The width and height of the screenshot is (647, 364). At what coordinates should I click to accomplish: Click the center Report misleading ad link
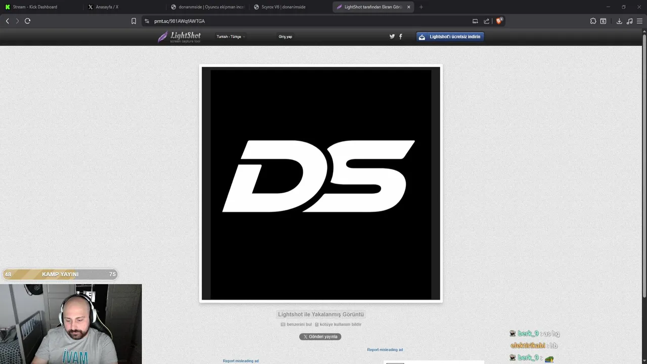pyautogui.click(x=385, y=350)
